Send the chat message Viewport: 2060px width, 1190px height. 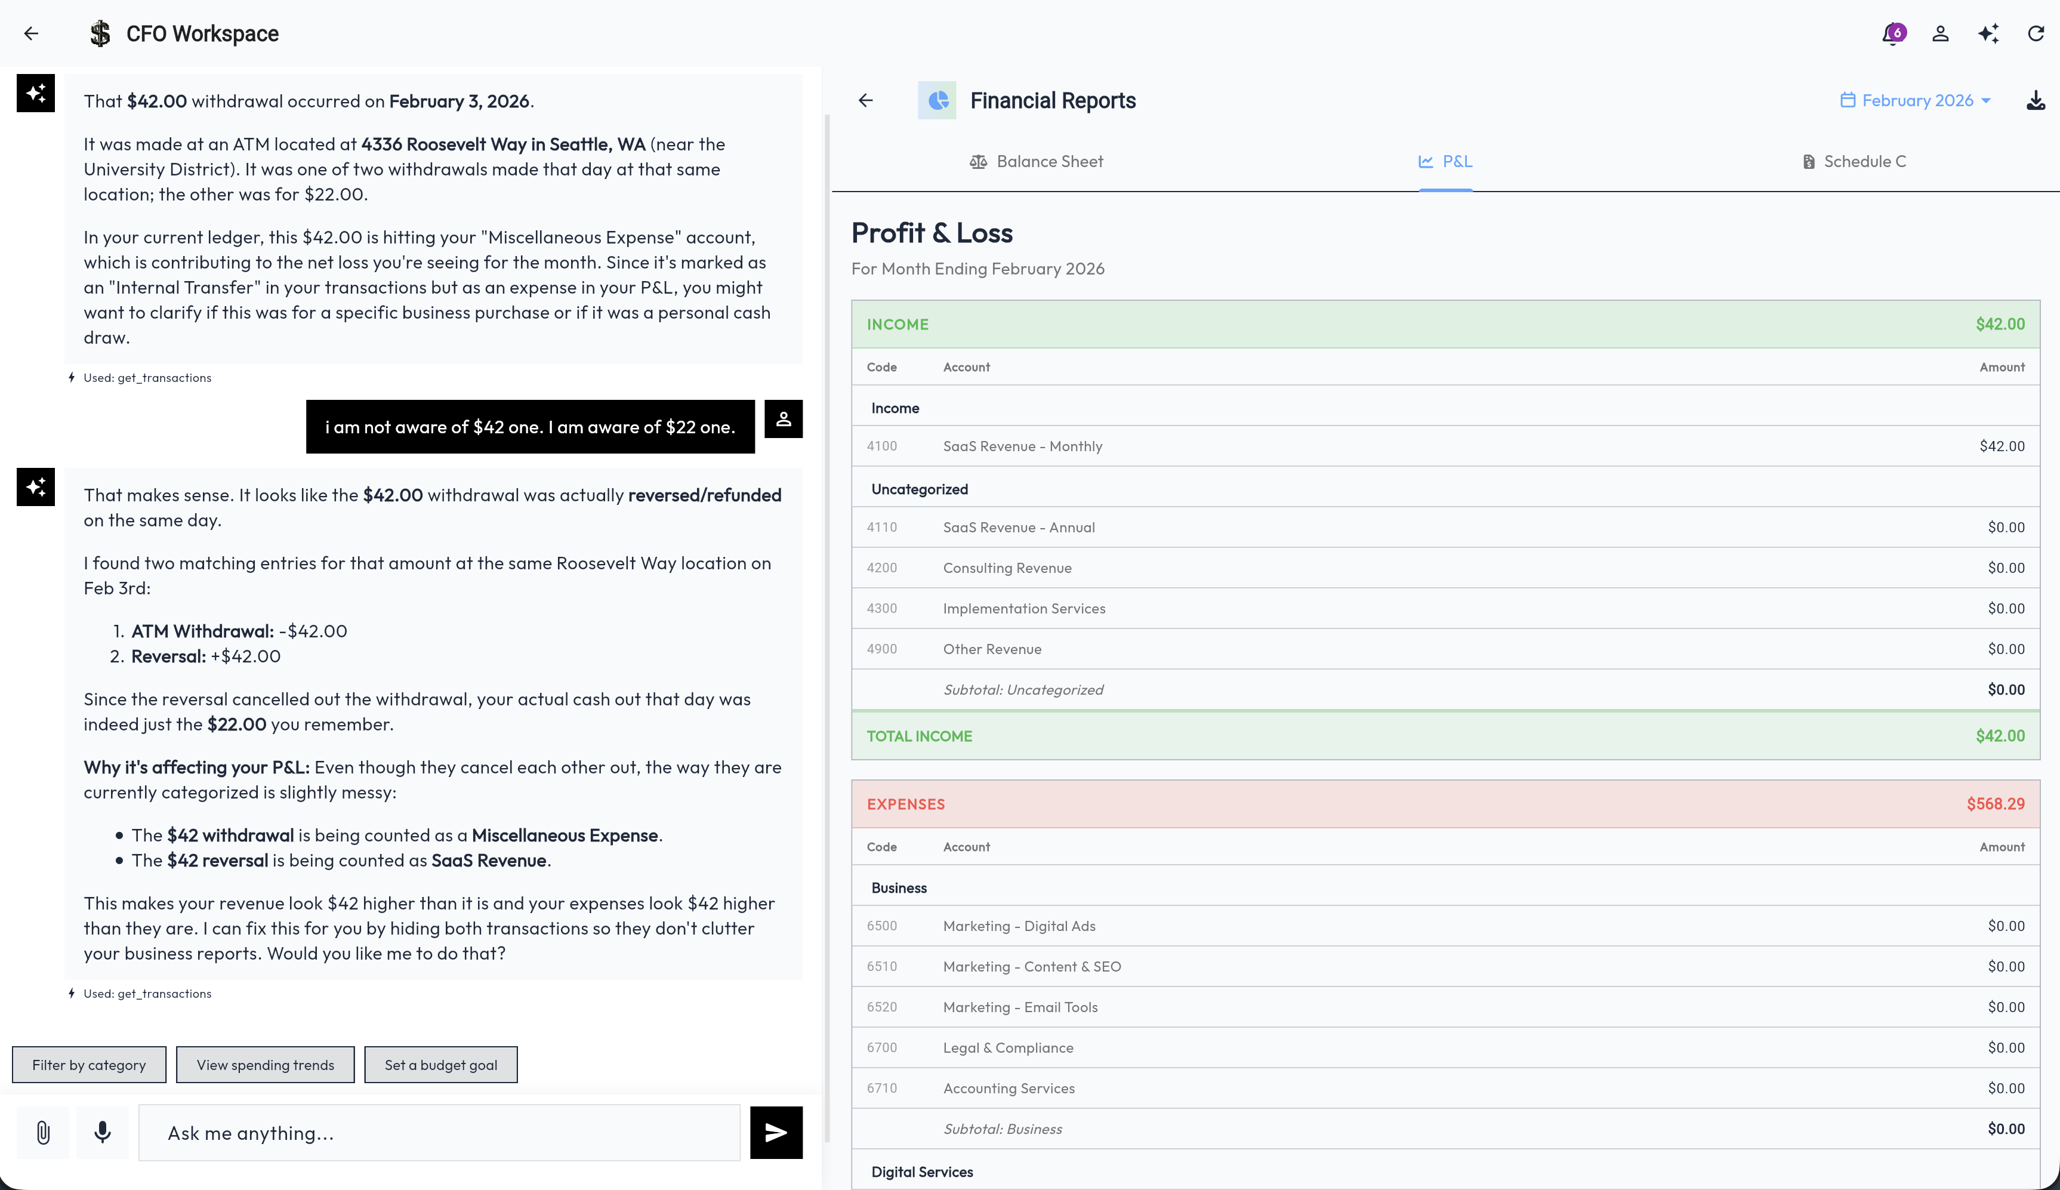point(775,1132)
